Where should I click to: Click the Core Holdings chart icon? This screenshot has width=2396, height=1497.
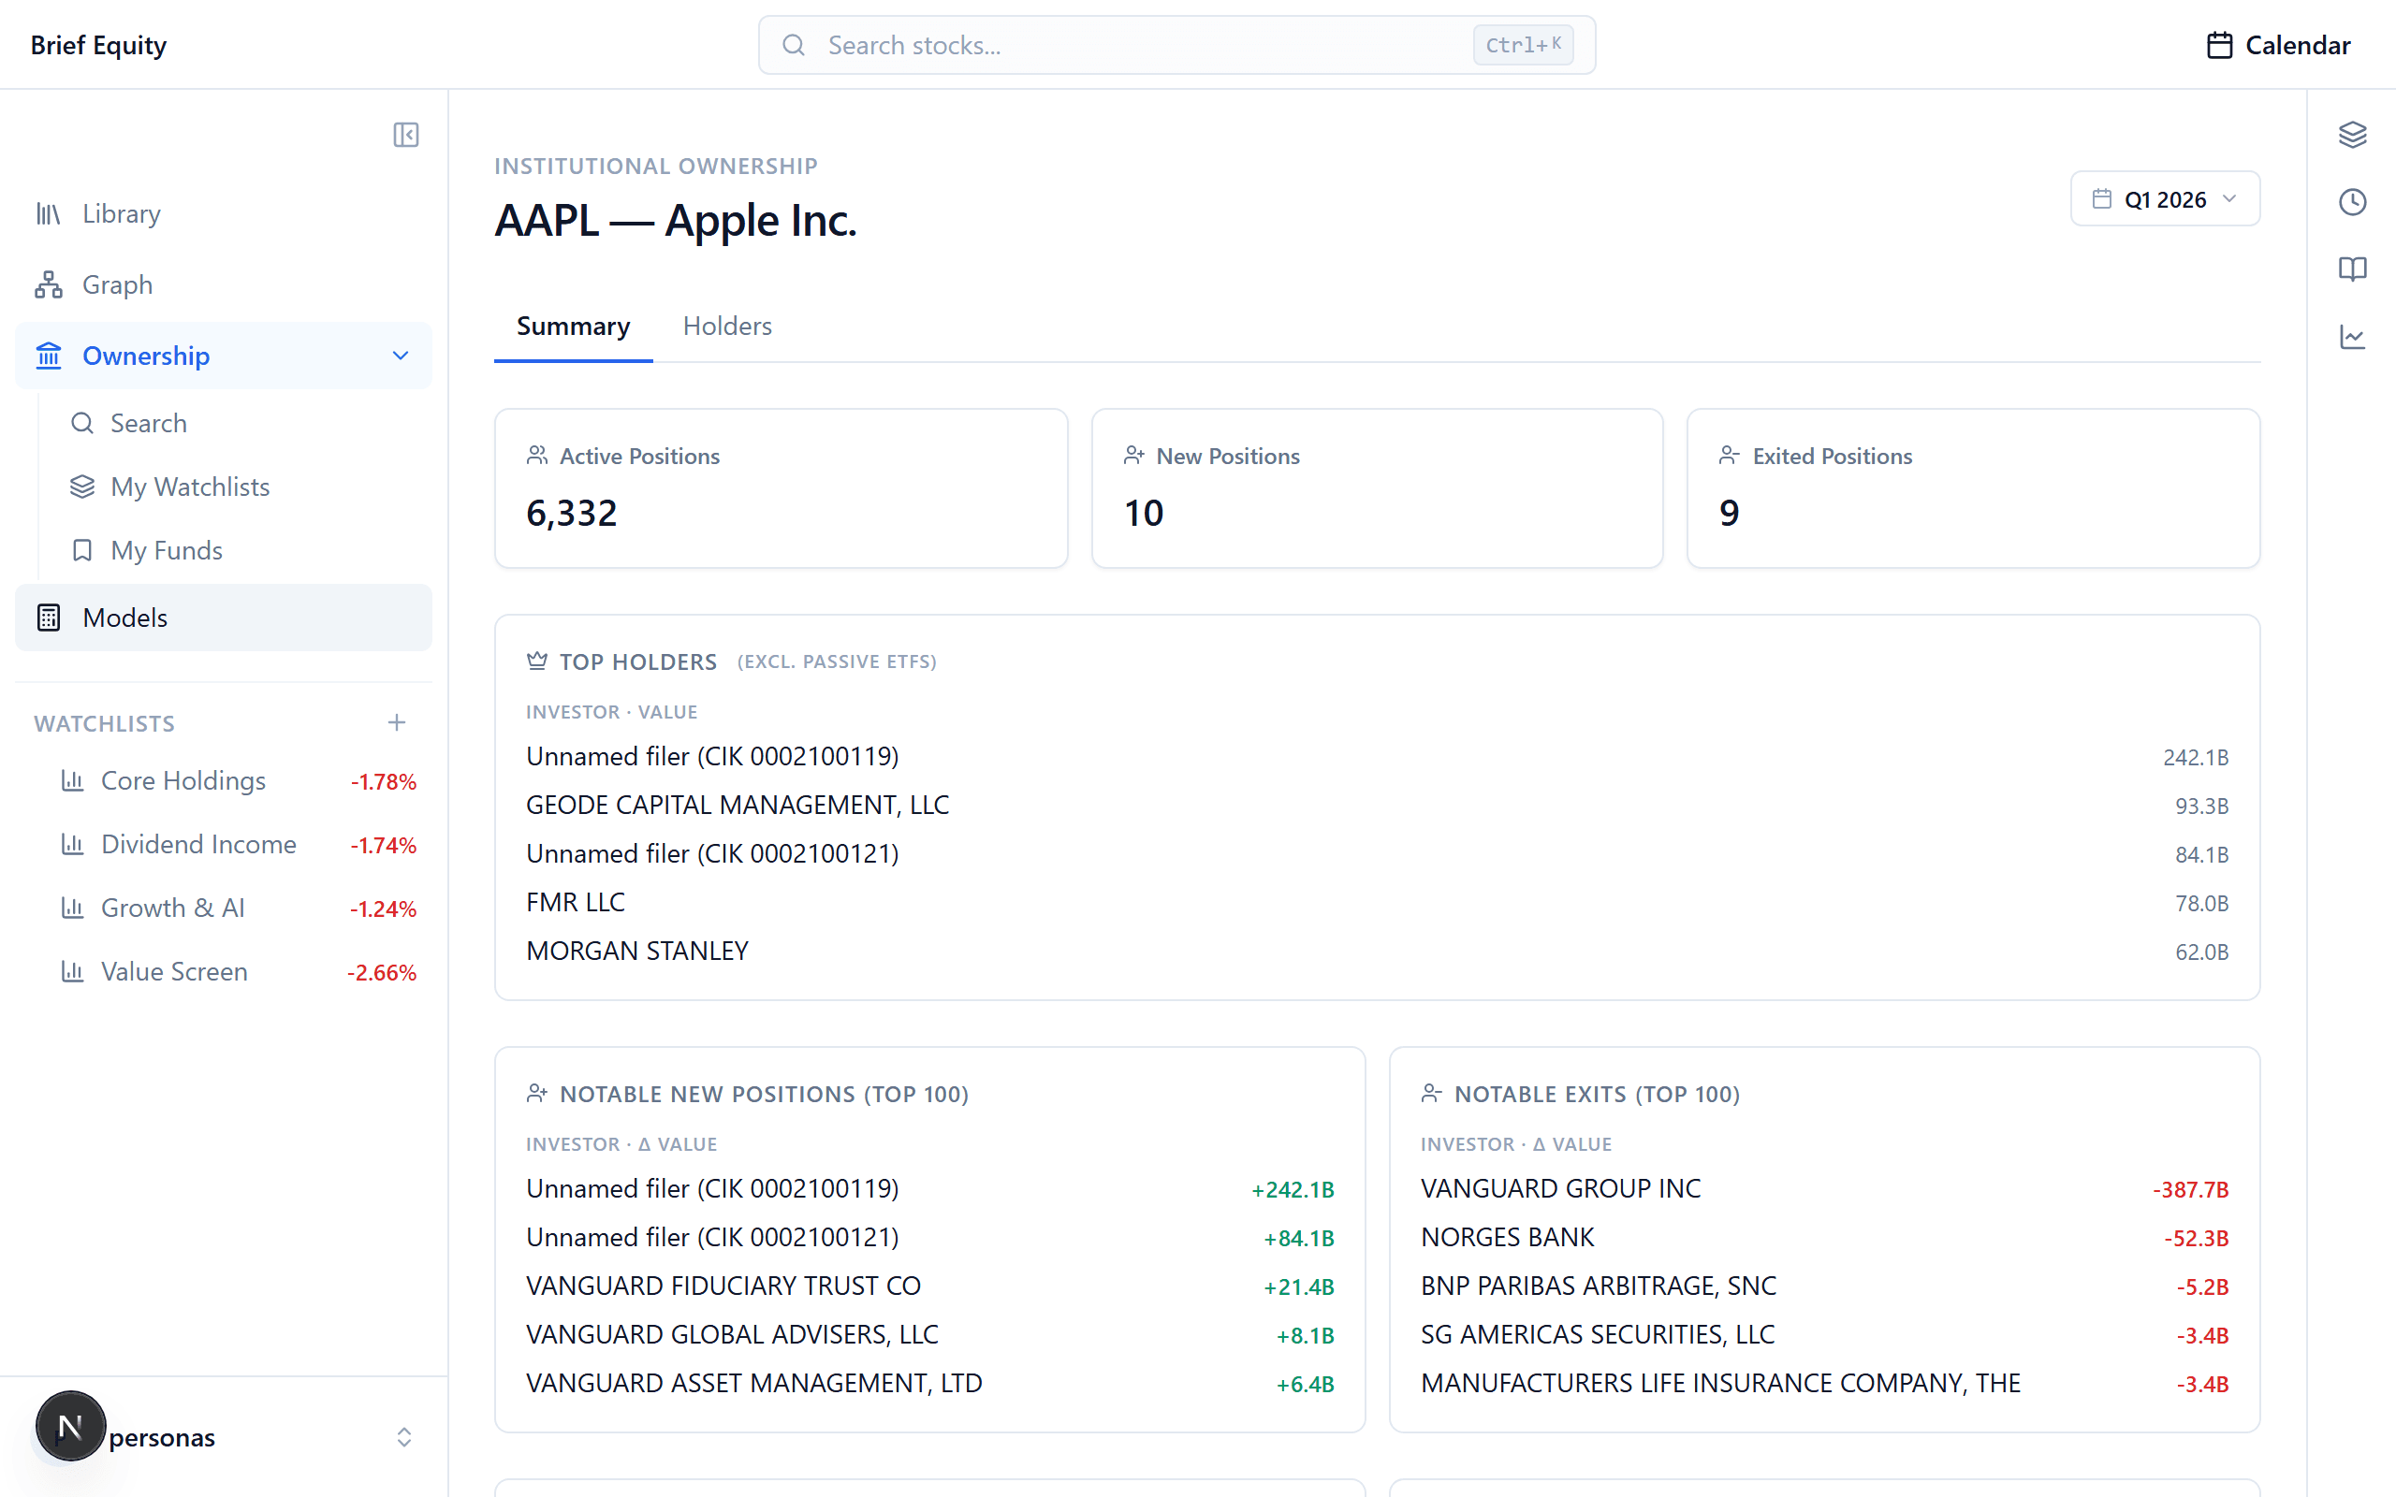(72, 781)
